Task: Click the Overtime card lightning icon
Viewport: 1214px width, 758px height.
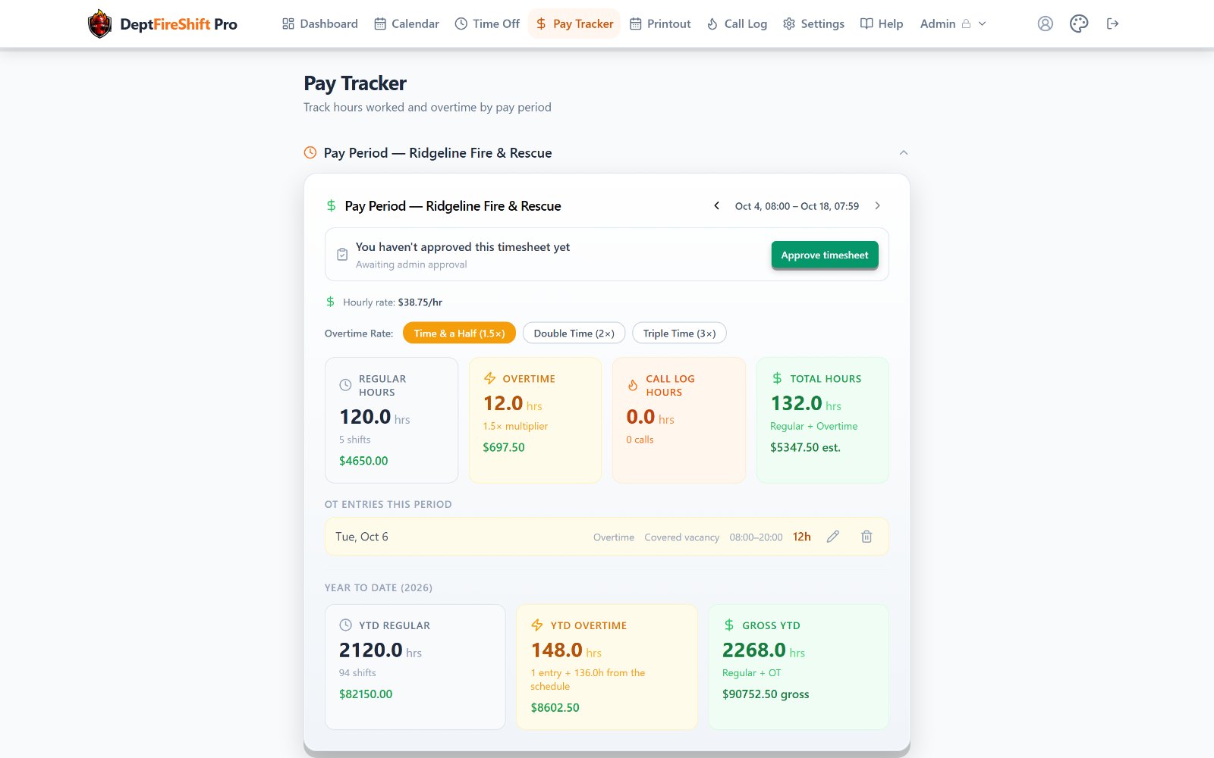Action: tap(489, 378)
